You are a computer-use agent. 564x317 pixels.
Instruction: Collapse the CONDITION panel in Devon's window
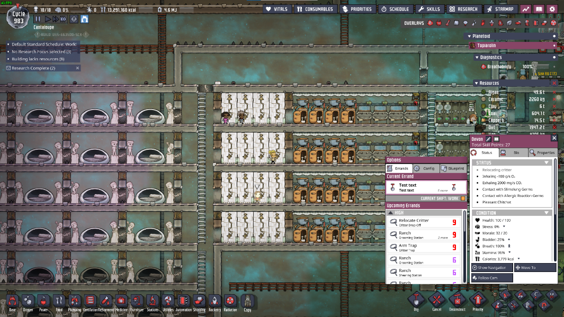(547, 213)
